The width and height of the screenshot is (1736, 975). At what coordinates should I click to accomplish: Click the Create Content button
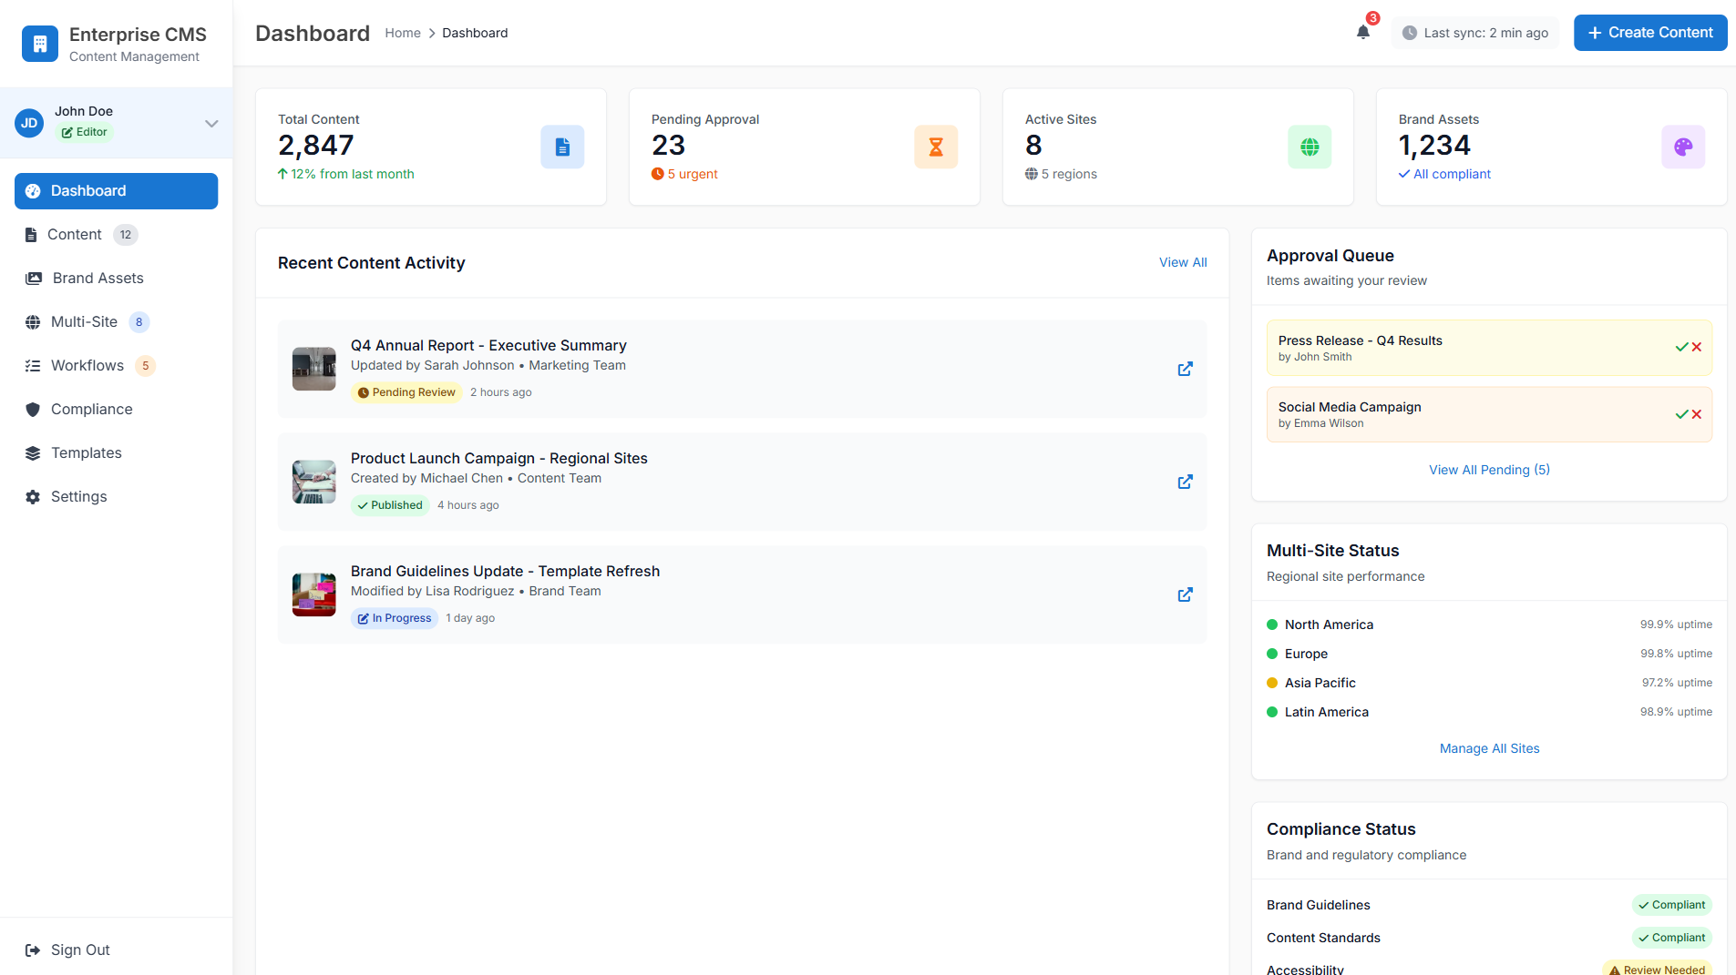pos(1649,33)
